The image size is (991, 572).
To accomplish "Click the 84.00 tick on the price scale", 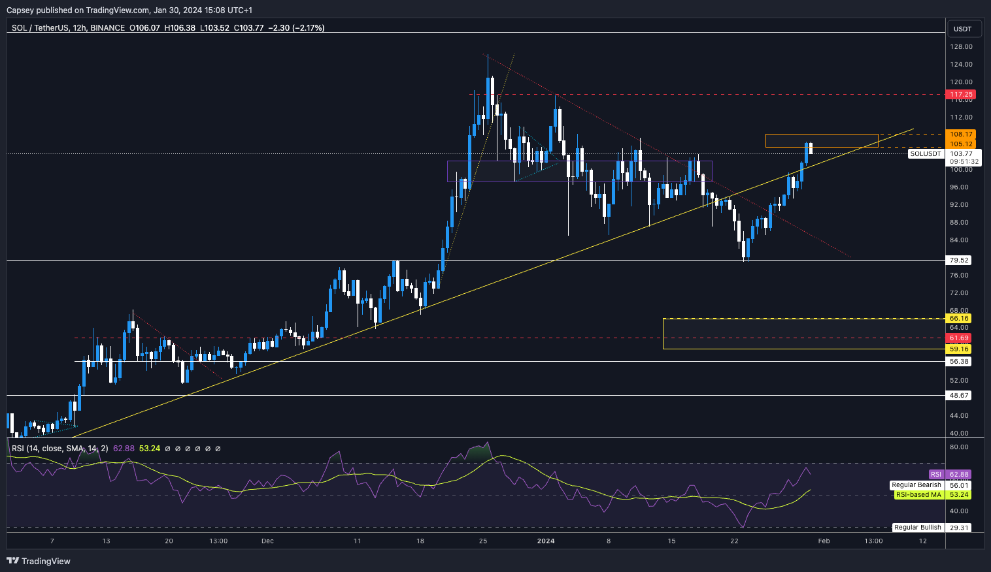I will tap(960, 240).
